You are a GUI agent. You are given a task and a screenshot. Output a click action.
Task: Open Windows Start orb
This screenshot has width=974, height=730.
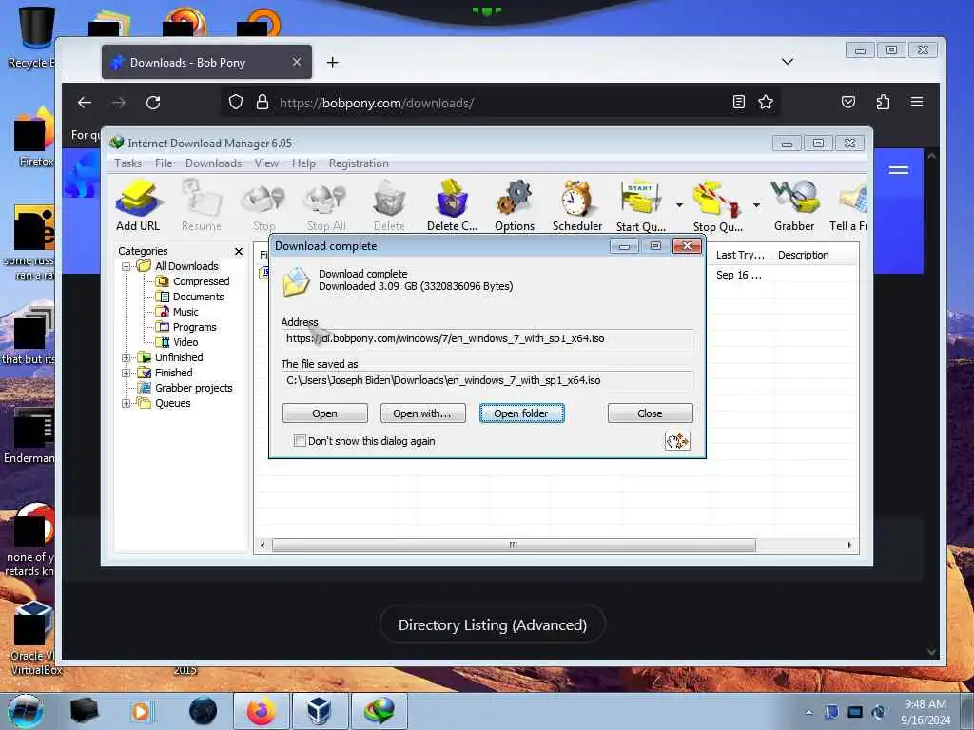(26, 711)
